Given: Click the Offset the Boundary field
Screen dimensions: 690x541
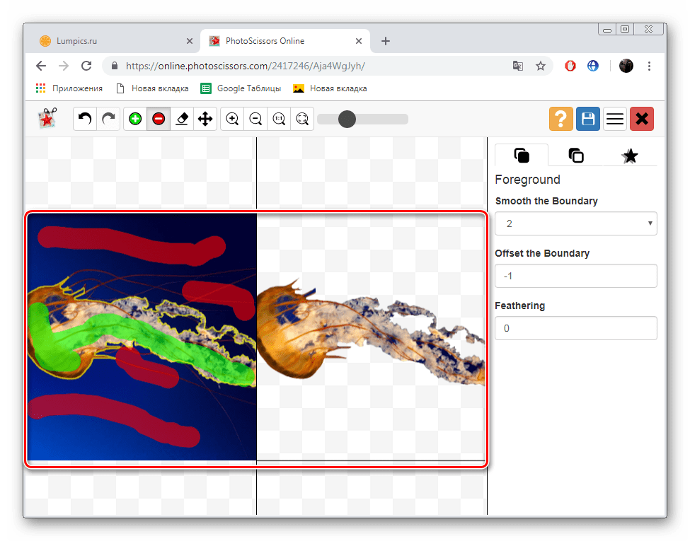Looking at the screenshot, I should pos(575,276).
